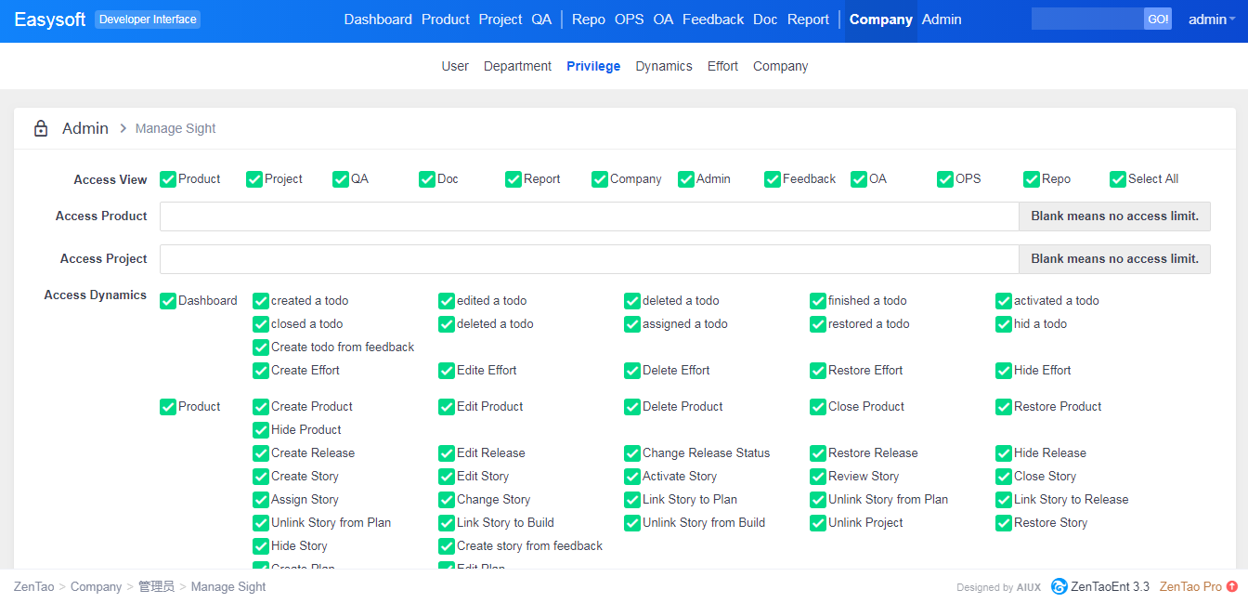Switch to the User sub-tab
1248x603 pixels.
click(x=455, y=66)
